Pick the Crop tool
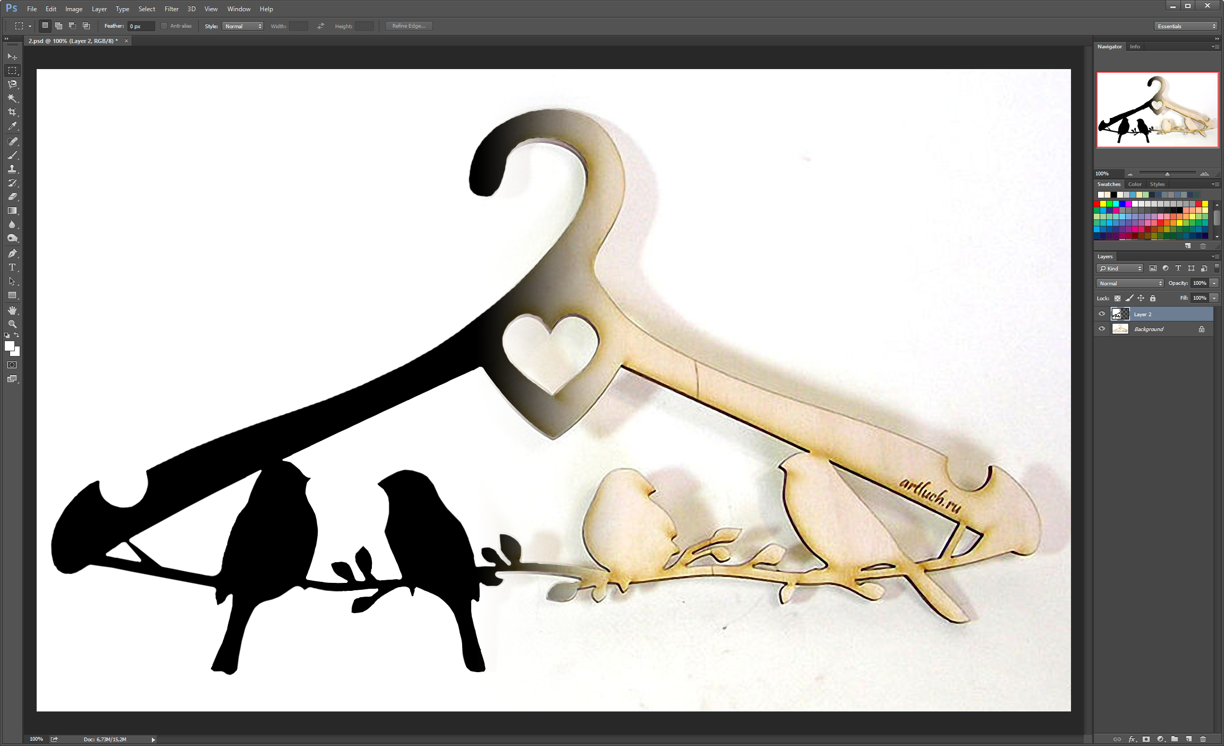This screenshot has height=746, width=1224. [12, 112]
